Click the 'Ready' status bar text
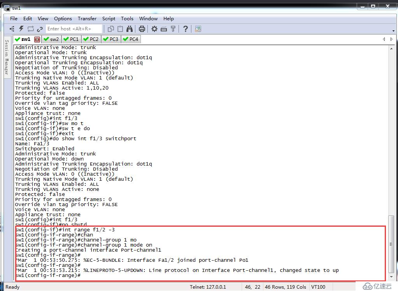This screenshot has height=291, width=398. click(12, 287)
